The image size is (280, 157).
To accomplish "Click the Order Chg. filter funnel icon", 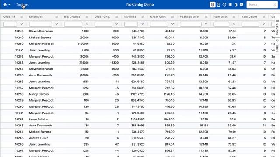I will click(117, 24).
